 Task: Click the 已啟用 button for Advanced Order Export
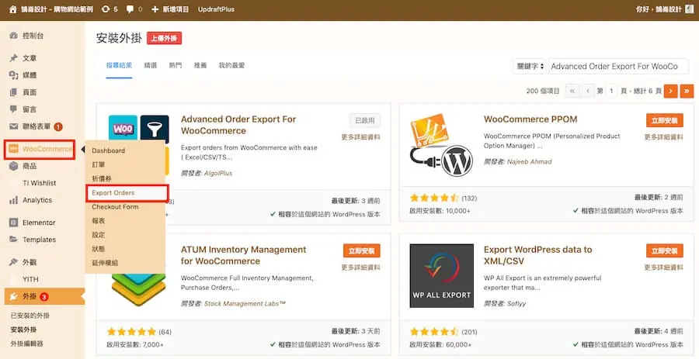pyautogui.click(x=365, y=120)
